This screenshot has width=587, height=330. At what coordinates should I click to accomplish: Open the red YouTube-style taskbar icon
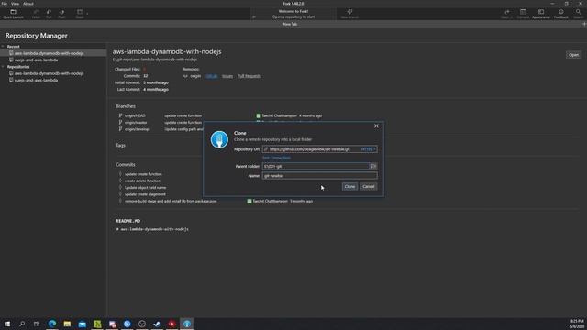172,324
